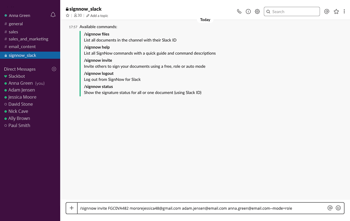The height and width of the screenshot is (221, 350).
Task: Show channel details info icon
Action: coord(248,11)
